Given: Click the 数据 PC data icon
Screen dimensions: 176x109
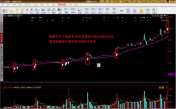Looking at the screenshot, I should 79,10.
